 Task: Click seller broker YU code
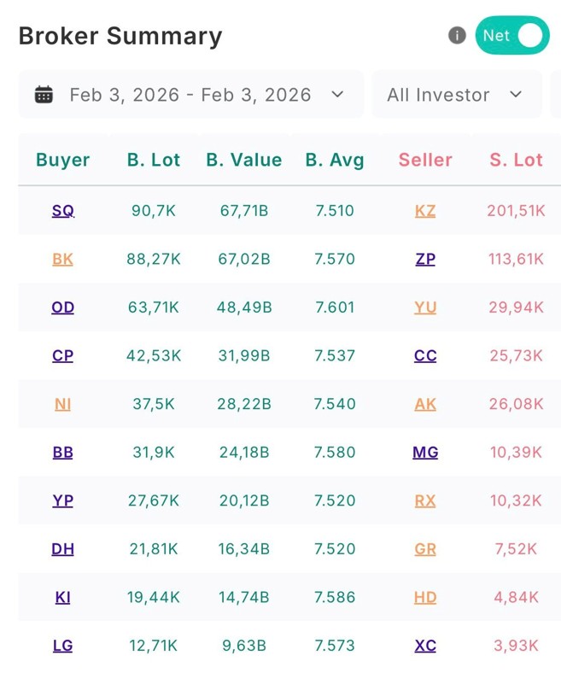point(425,307)
